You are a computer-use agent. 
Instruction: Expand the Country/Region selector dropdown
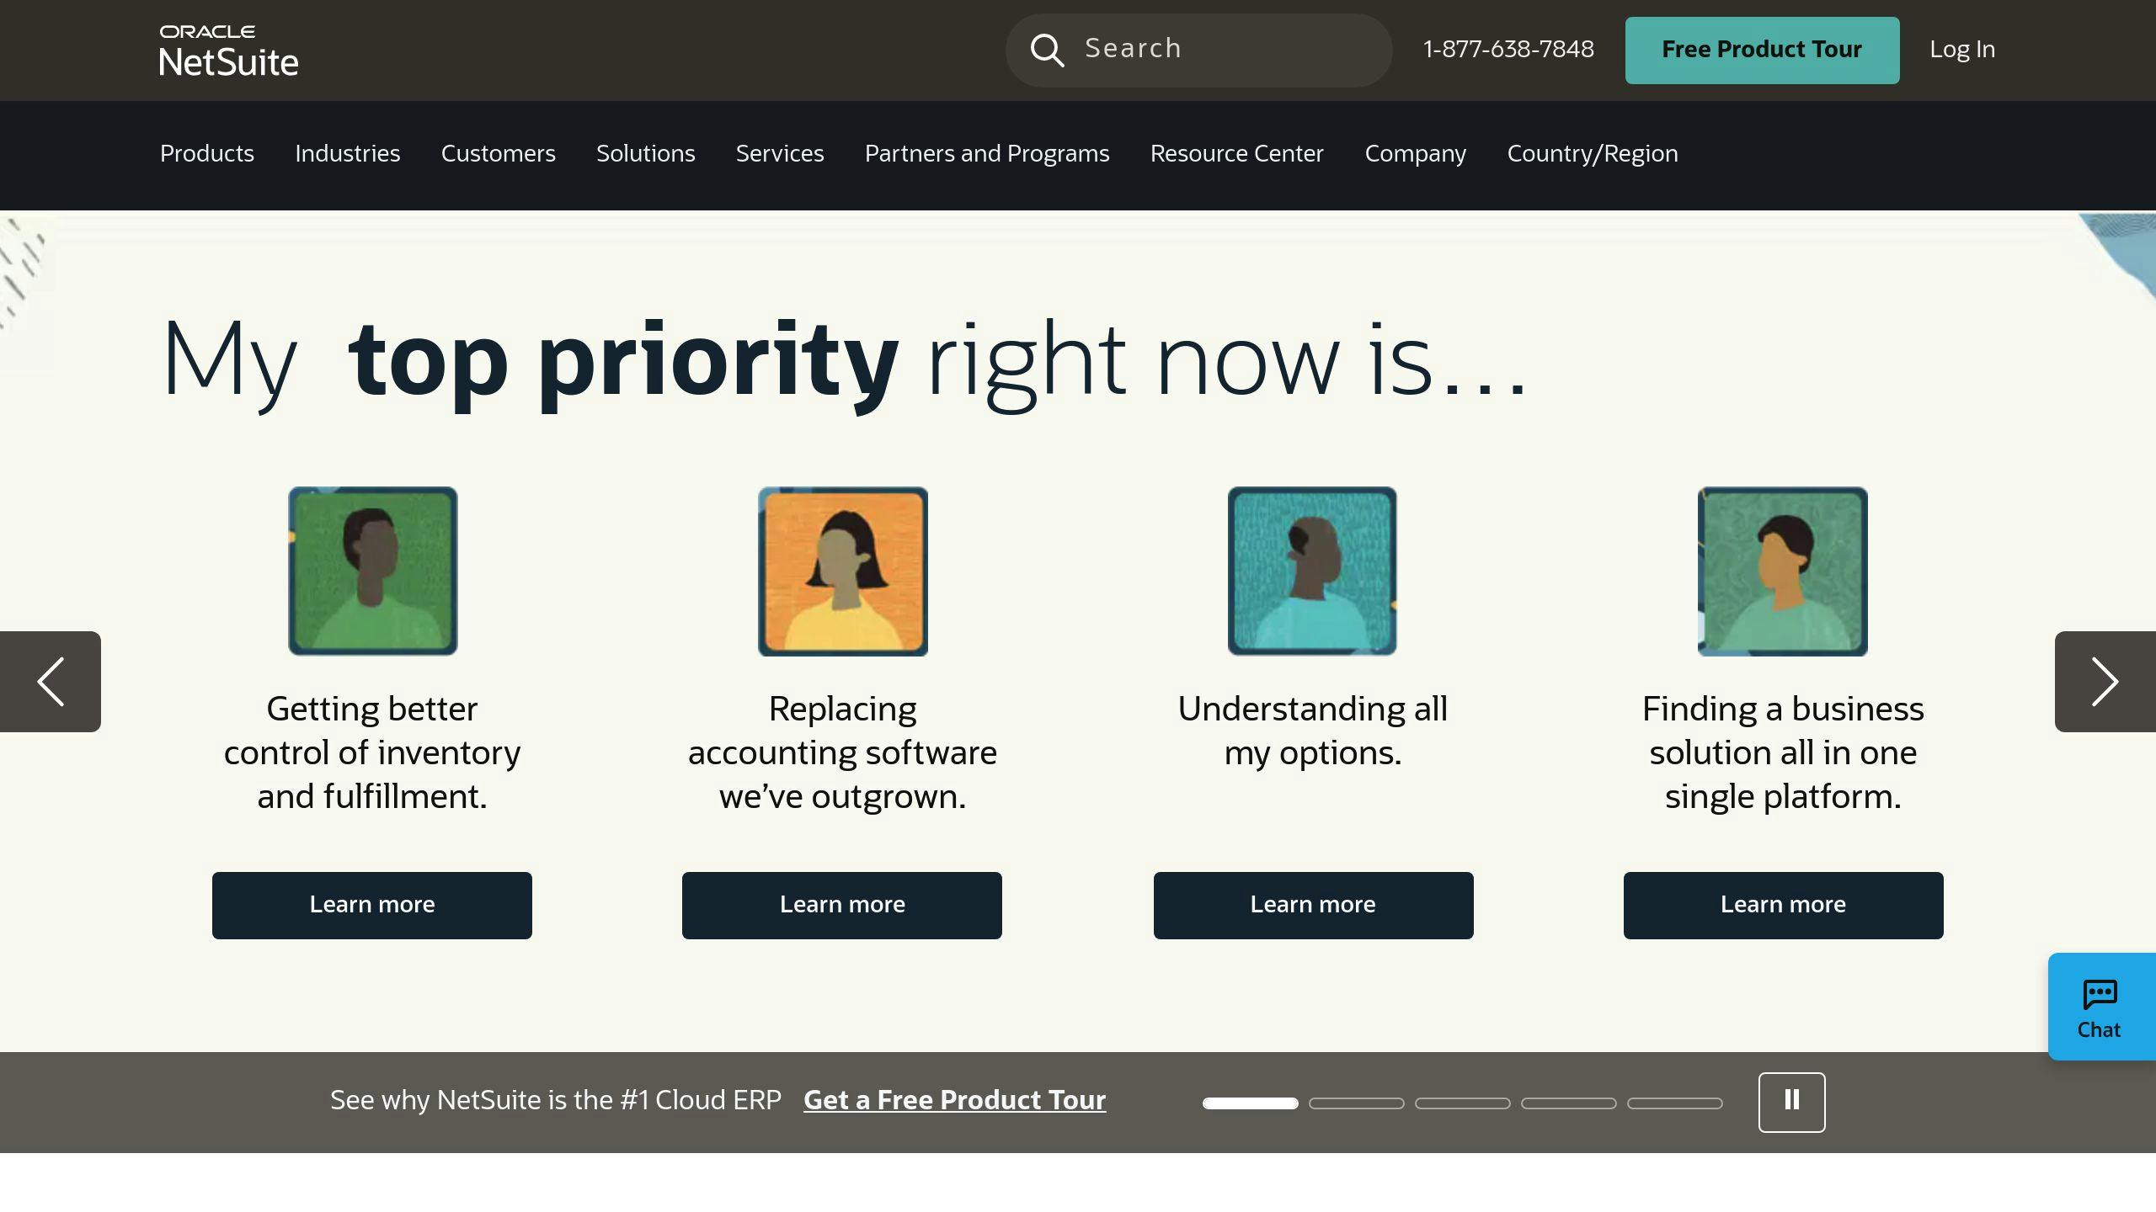1592,154
